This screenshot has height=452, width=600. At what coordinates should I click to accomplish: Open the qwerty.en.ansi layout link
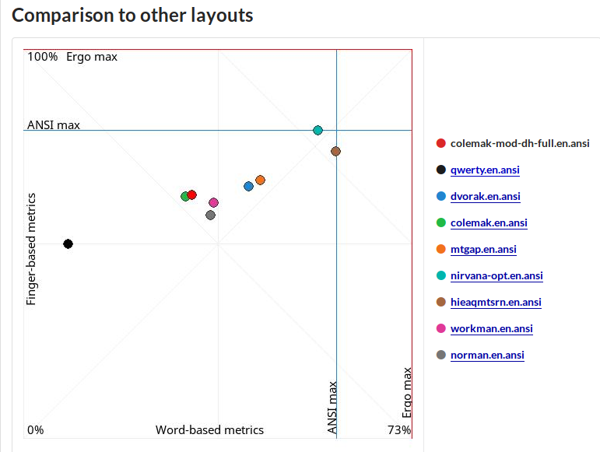(x=485, y=170)
